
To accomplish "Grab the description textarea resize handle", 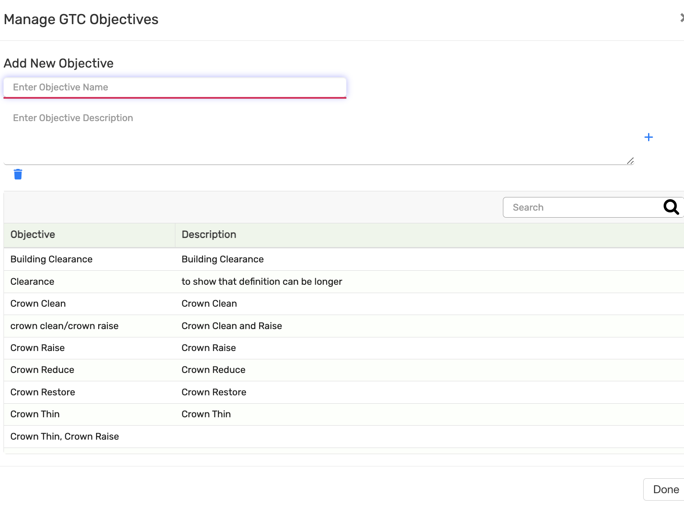I will (x=630, y=161).
